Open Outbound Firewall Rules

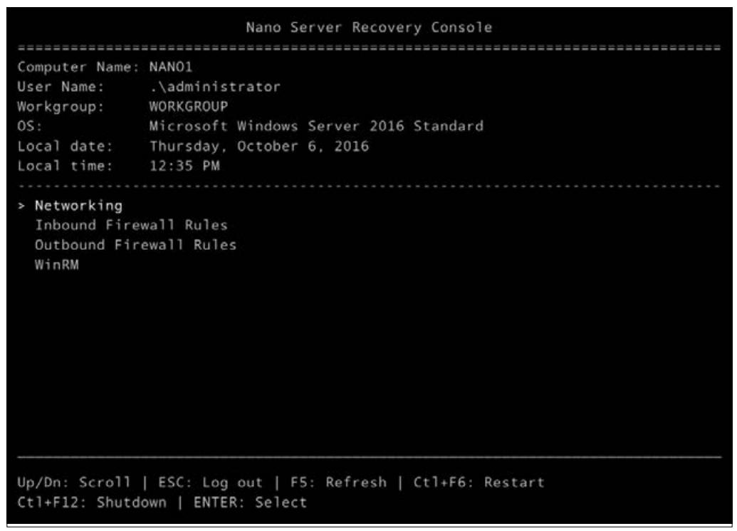click(135, 245)
